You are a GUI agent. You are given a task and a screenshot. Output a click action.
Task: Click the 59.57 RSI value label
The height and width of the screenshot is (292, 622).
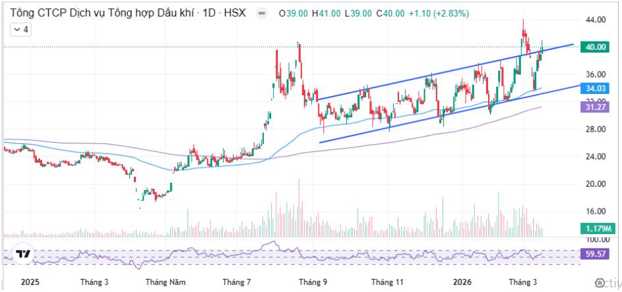[595, 254]
